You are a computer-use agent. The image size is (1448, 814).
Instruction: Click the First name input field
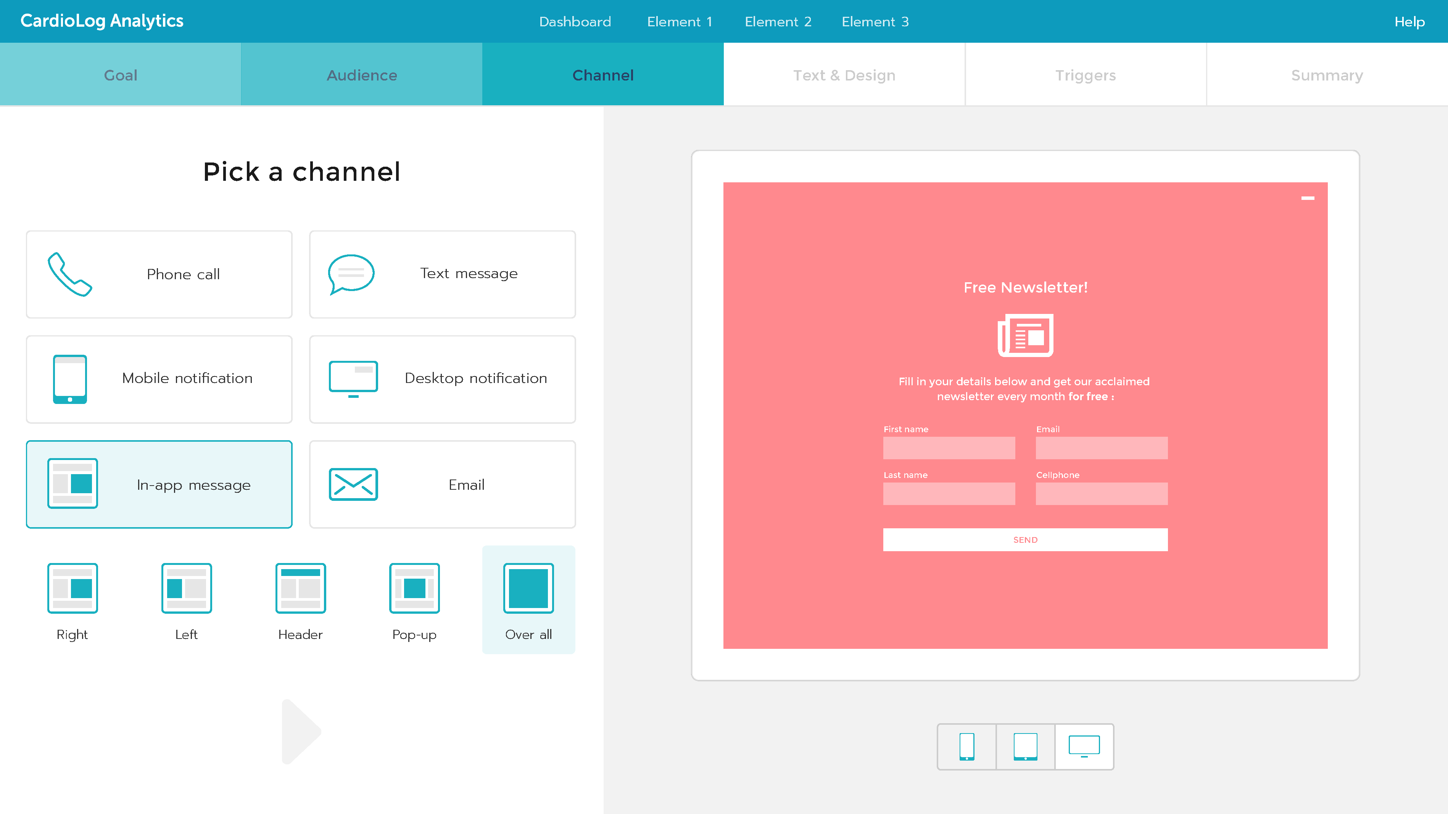coord(949,448)
